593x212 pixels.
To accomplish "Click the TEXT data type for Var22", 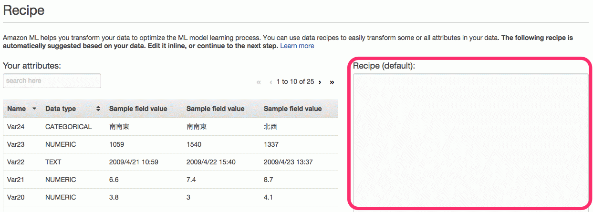I will 53,162.
